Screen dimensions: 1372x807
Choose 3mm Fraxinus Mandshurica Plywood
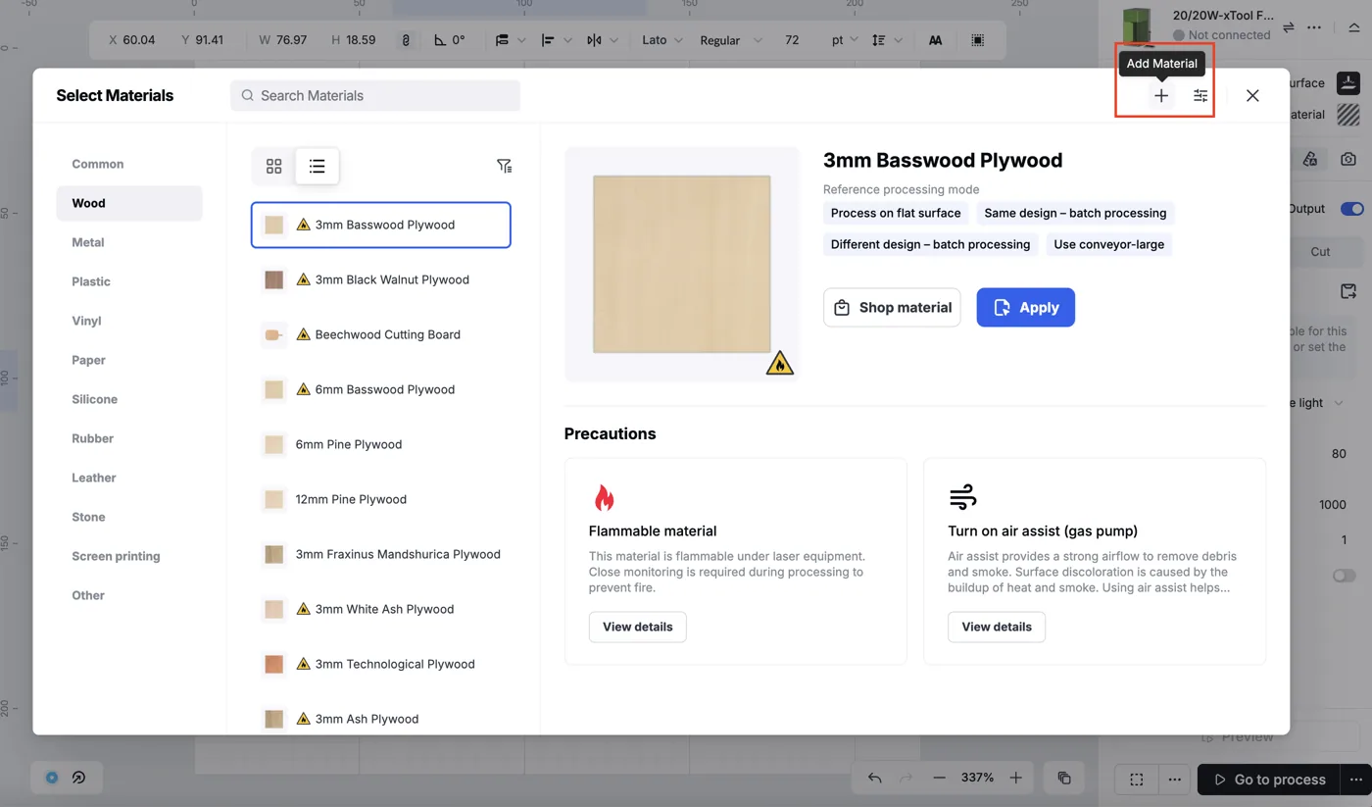pos(381,554)
